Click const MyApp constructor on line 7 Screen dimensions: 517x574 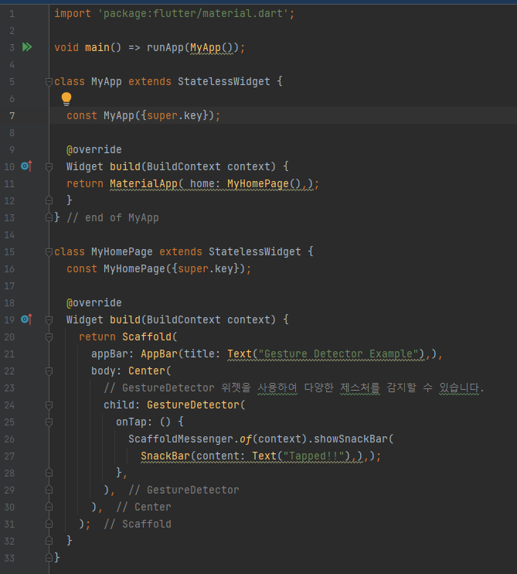click(x=143, y=116)
